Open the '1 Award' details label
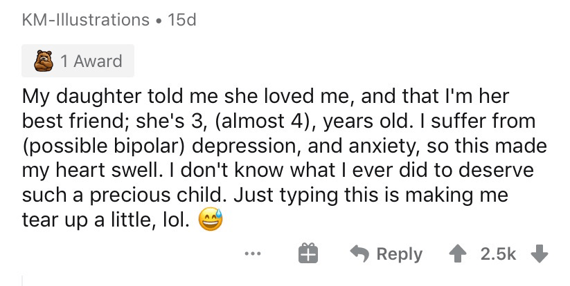The width and height of the screenshot is (570, 286). tap(91, 61)
